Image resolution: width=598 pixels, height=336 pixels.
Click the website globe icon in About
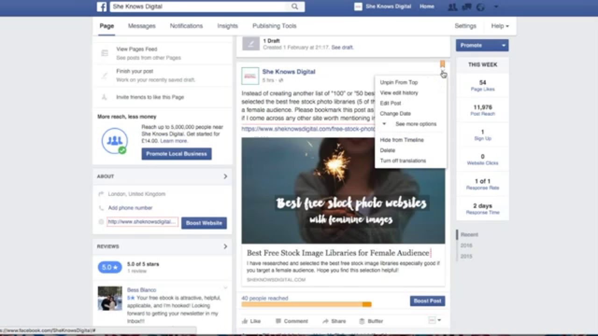[101, 222]
